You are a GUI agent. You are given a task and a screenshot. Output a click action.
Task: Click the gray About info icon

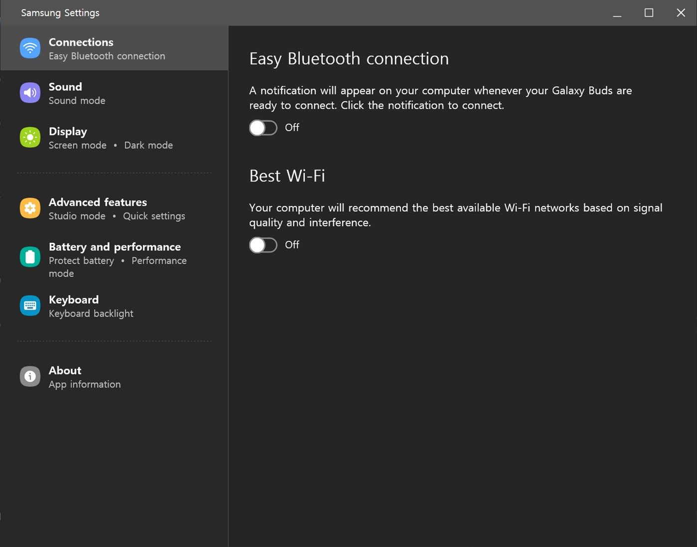(x=30, y=376)
